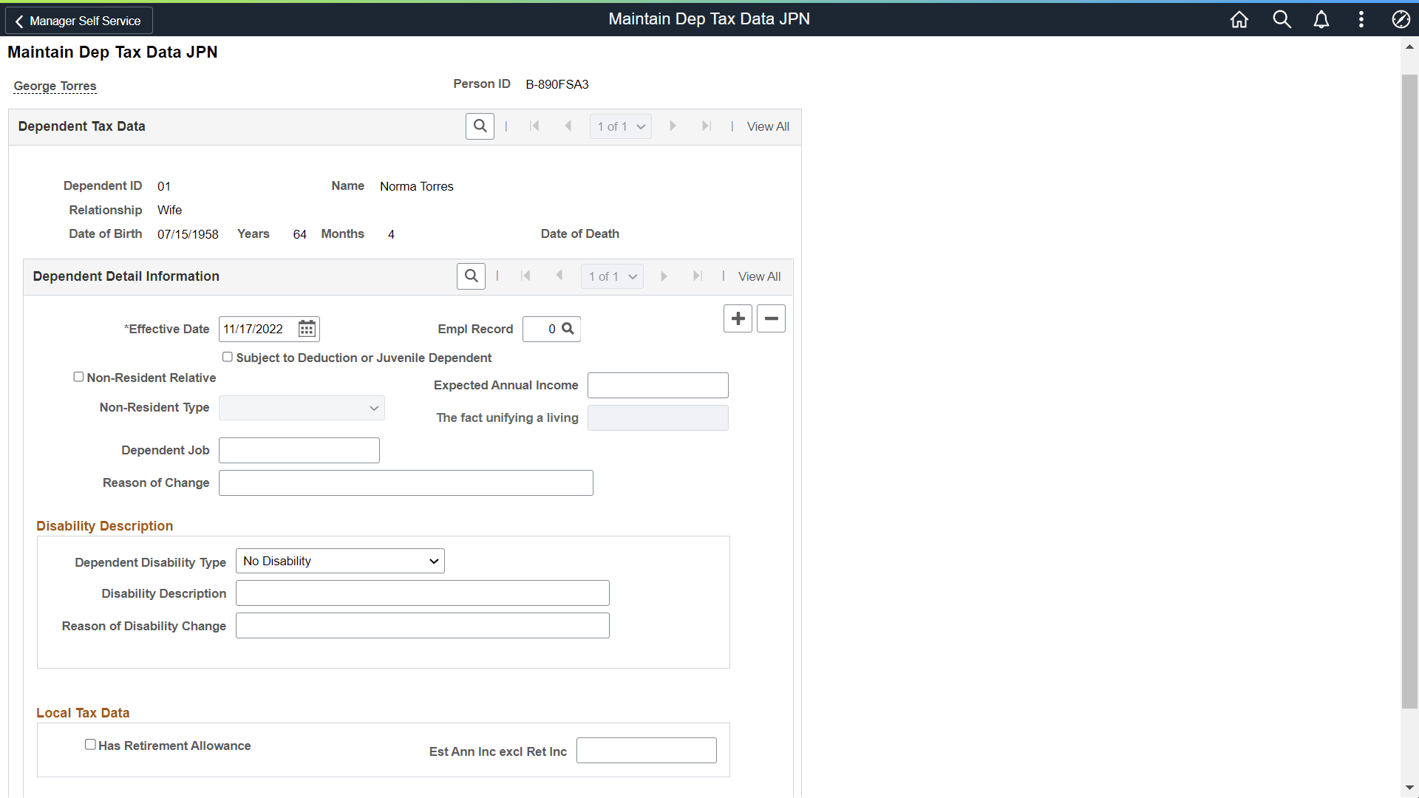The image size is (1419, 798).
Task: Open the Non-Resident Type dropdown
Action: [302, 408]
